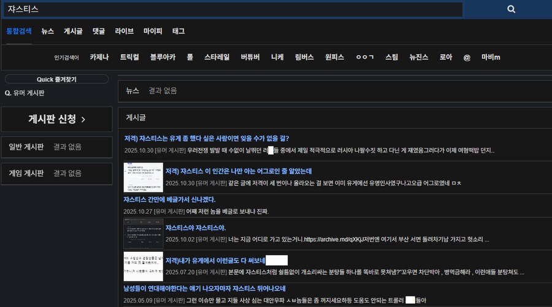Screen dimensions: 552x307
Task: Open the 라이브 tab
Action: coord(125,31)
